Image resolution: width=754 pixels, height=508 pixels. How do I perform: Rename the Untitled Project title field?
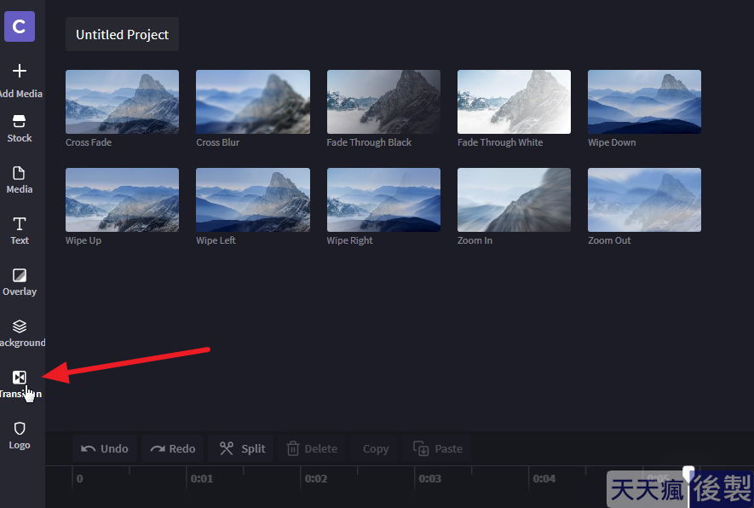click(122, 34)
